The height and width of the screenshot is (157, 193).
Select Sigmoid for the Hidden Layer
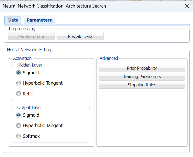pyautogui.click(x=19, y=73)
